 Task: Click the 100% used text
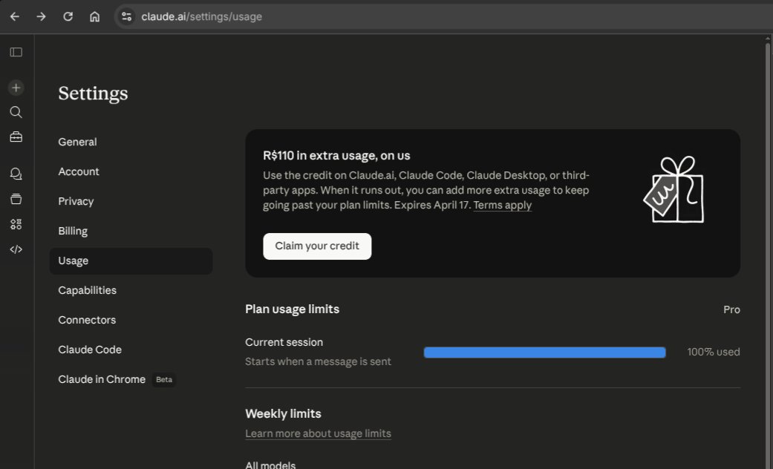click(714, 352)
